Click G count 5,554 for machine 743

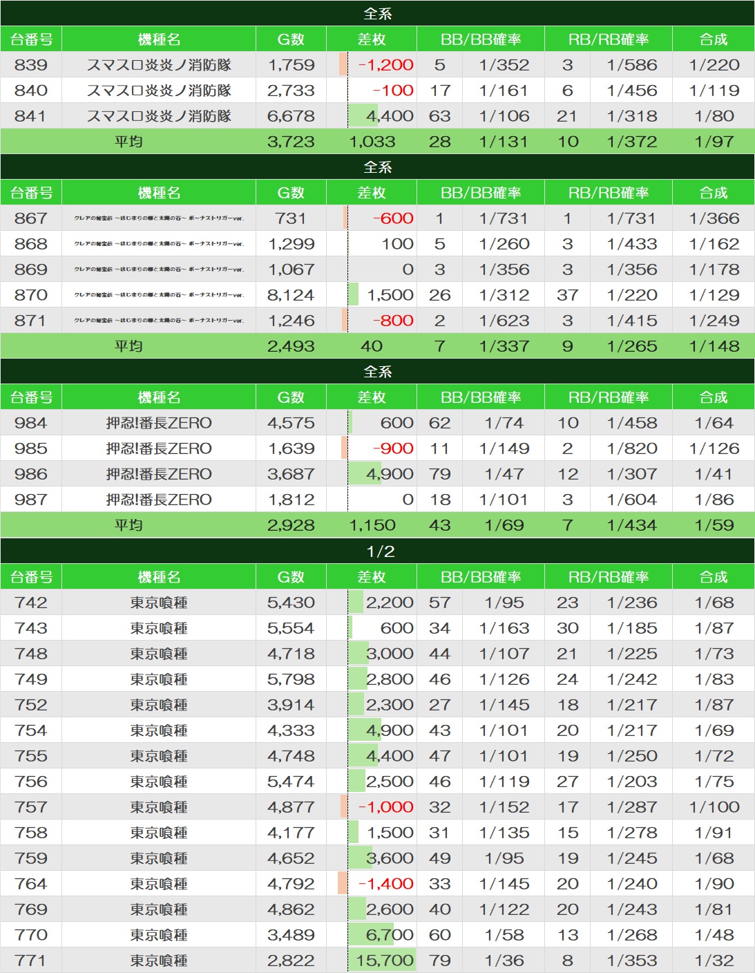point(291,628)
